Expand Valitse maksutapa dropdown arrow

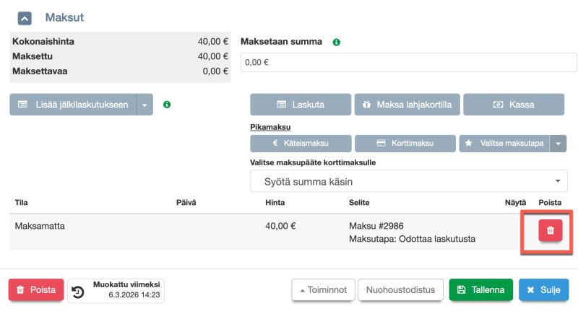(x=558, y=144)
